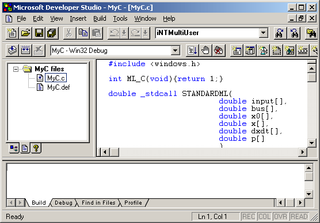320x223 pixels.
Task: Click the OVR status bar indicator
Action: pyautogui.click(x=280, y=217)
